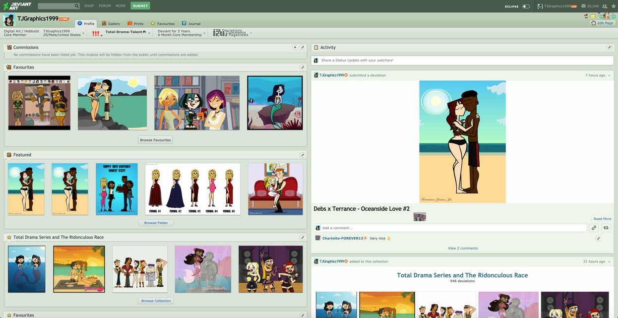The image size is (618, 318).
Task: Open the header TJGraphics1999 account name
Action: pyautogui.click(x=557, y=6)
